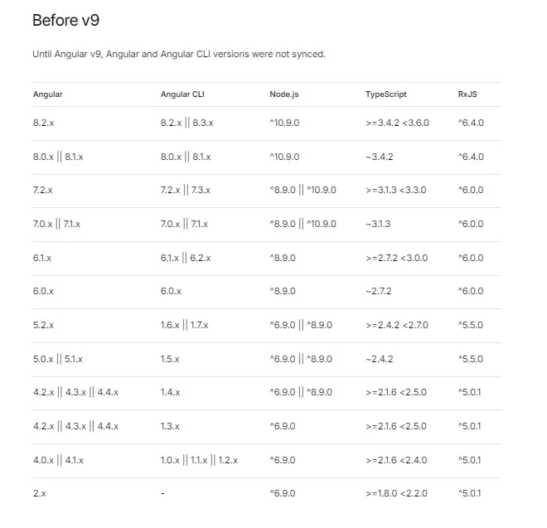Click the Angular 6.0.x cell
Viewport: 547px width, 528px height.
43,292
